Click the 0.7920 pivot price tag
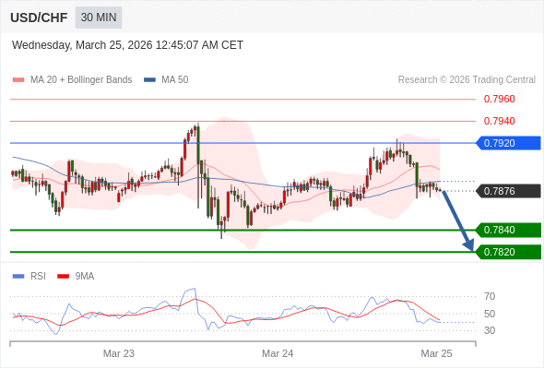Image resolution: width=544 pixels, height=369 pixels. coord(508,143)
